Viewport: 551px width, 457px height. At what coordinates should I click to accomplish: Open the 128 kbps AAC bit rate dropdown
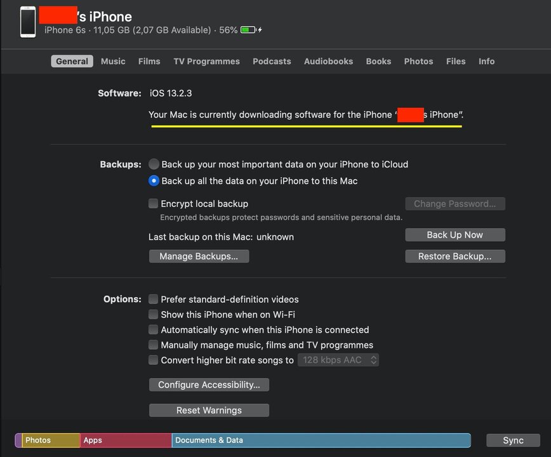click(338, 360)
